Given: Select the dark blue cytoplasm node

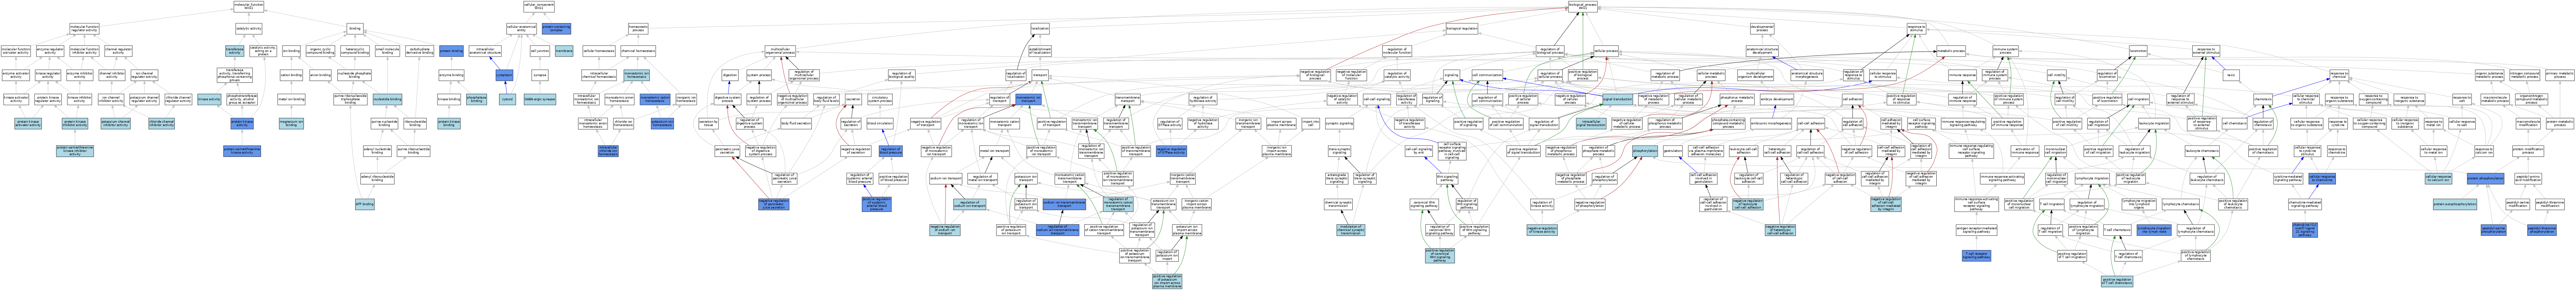Looking at the screenshot, I should [505, 75].
